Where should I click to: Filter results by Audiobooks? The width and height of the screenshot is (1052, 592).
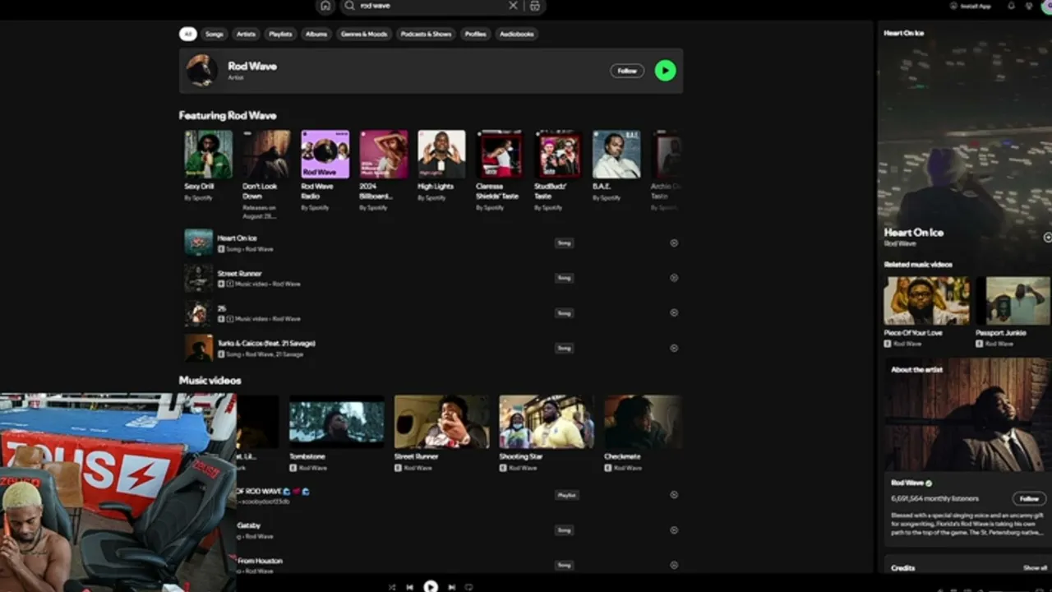pyautogui.click(x=517, y=34)
